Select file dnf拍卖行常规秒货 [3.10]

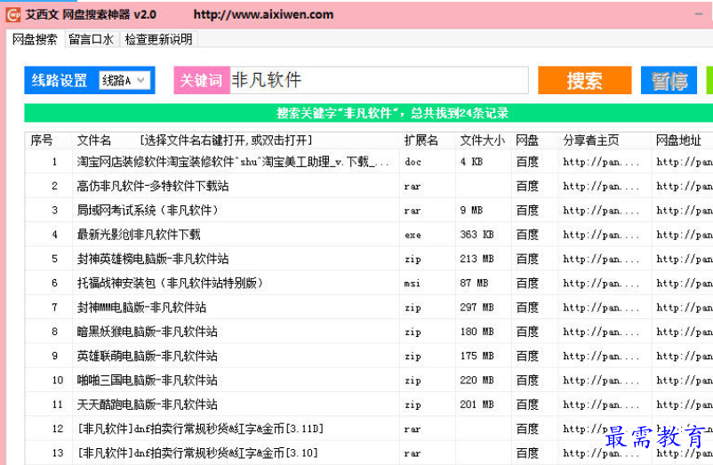197,453
